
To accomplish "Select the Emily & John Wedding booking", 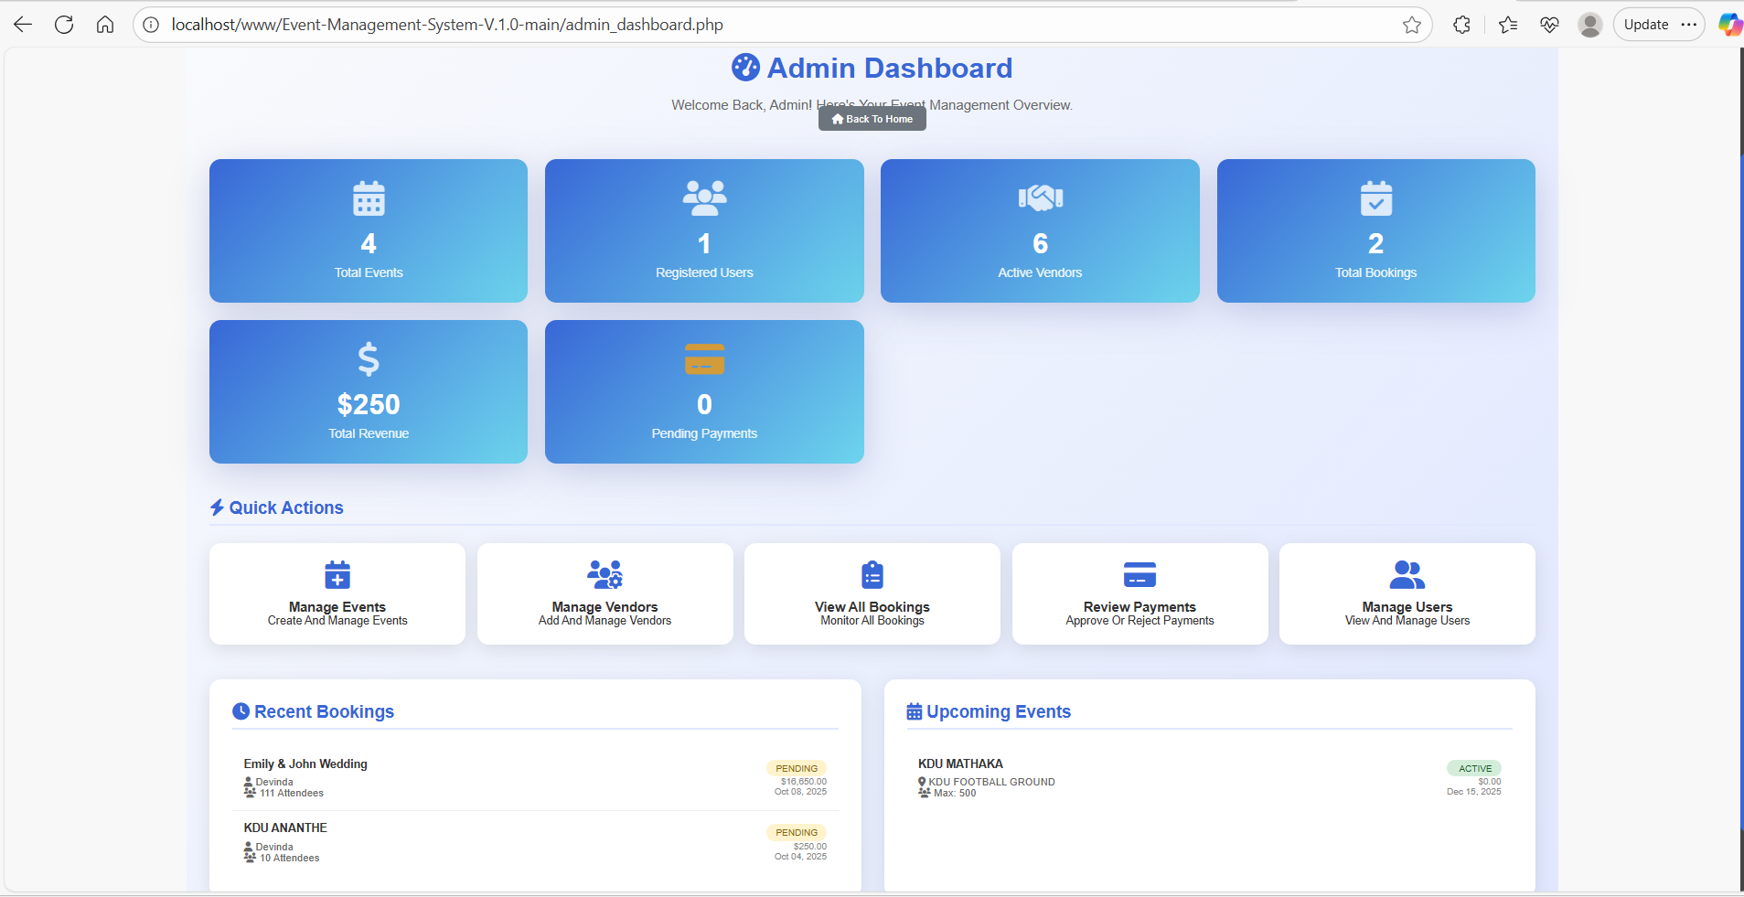I will coord(305,764).
